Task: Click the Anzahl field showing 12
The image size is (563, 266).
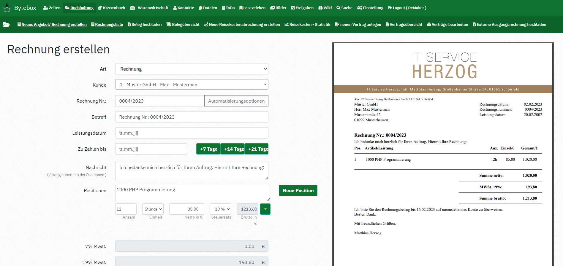Action: click(x=126, y=209)
